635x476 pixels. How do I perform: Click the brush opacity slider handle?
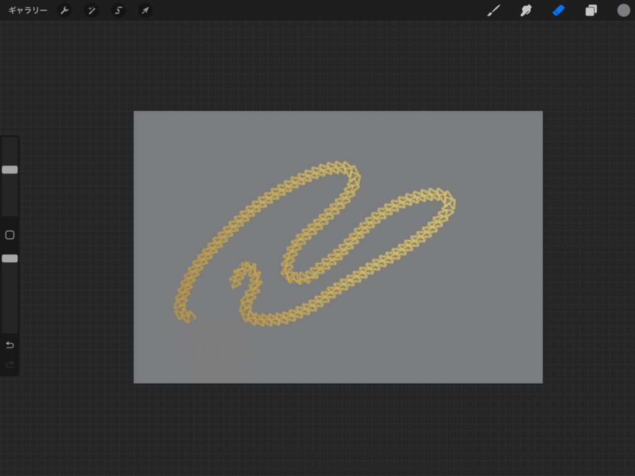tap(10, 258)
